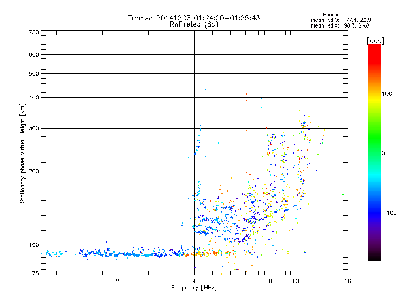
Task: Click the y-axis label '600'
Action: tap(34, 55)
